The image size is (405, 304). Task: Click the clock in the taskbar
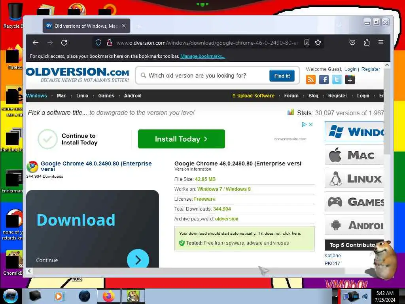385,296
